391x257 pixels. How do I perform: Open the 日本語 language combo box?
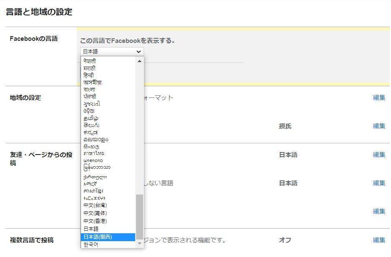click(112, 52)
